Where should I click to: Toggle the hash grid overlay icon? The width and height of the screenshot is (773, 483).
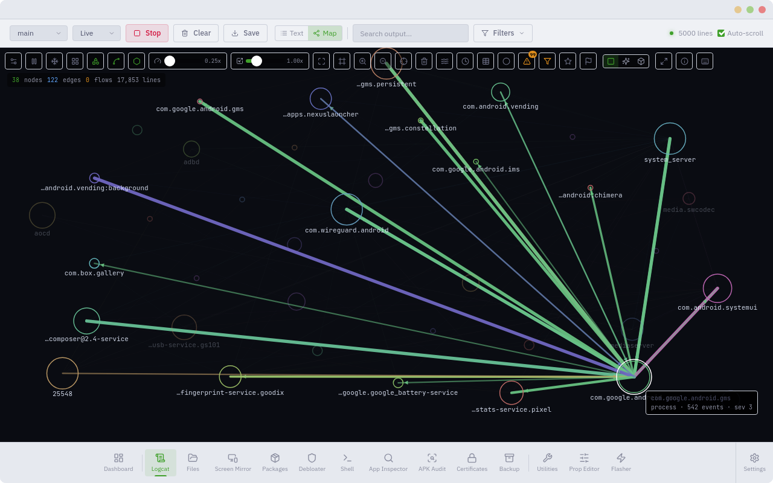pyautogui.click(x=342, y=61)
